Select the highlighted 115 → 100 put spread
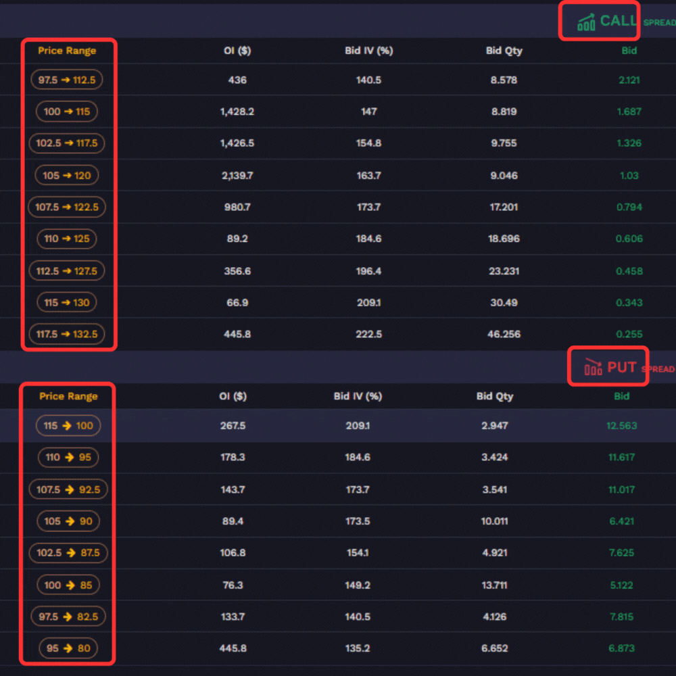This screenshot has height=676, width=676. [x=67, y=426]
